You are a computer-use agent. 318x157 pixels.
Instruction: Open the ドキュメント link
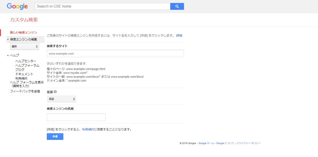[x=24, y=74]
